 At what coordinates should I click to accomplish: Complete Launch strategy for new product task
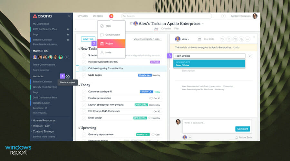[x=84, y=105]
